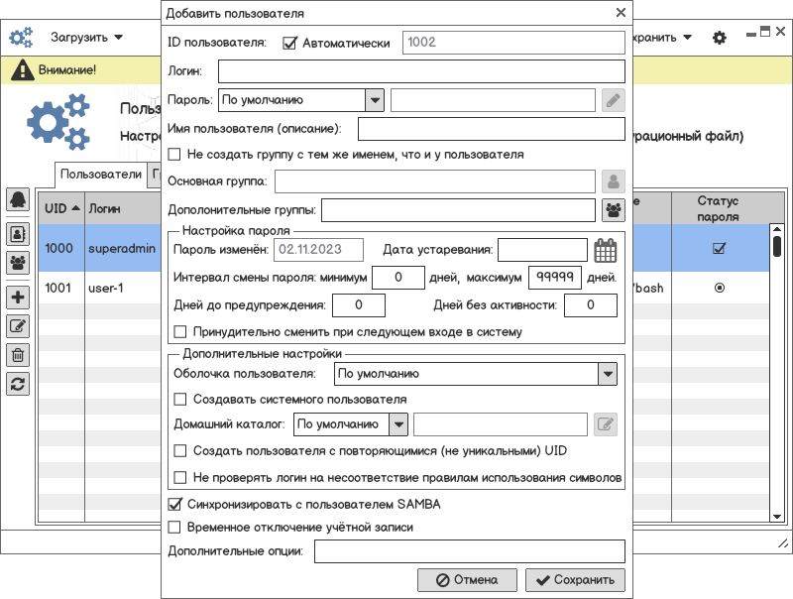Screen dimensions: 793x599
Task: Click the password text input field
Action: (493, 100)
